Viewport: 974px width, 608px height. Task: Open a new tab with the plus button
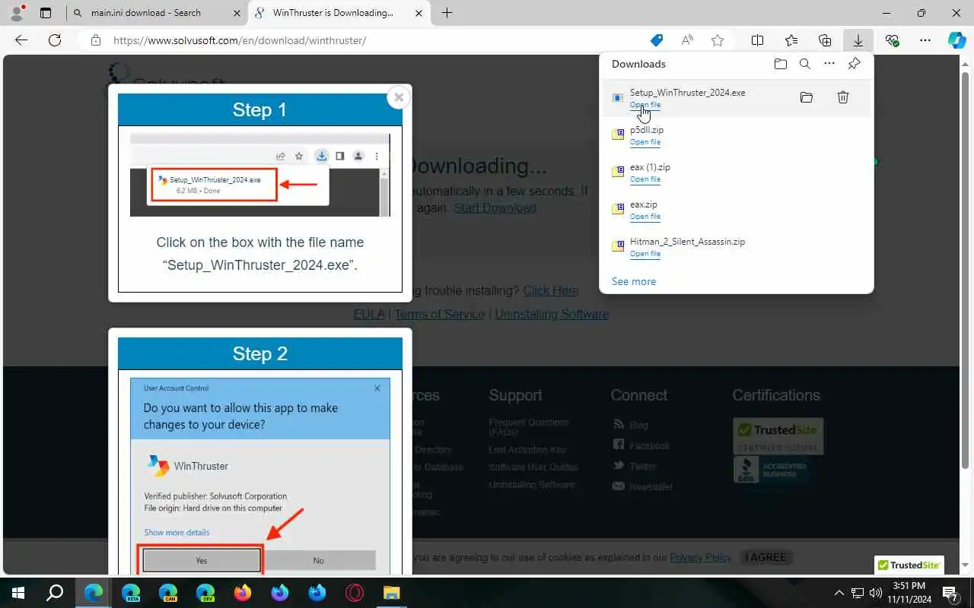tap(447, 13)
